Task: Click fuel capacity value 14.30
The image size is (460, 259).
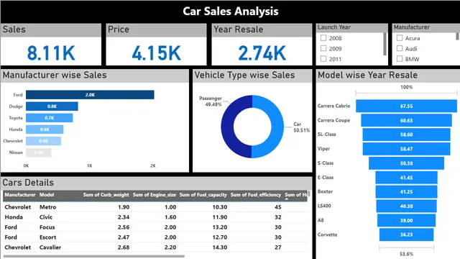Action: 220,247
